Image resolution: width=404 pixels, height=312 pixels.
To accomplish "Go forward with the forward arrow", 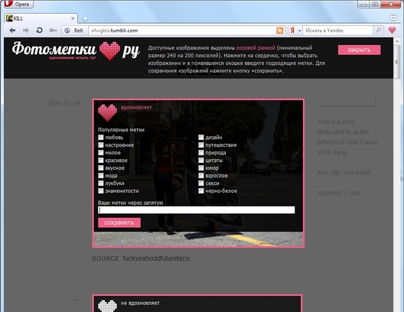I will 25,31.
